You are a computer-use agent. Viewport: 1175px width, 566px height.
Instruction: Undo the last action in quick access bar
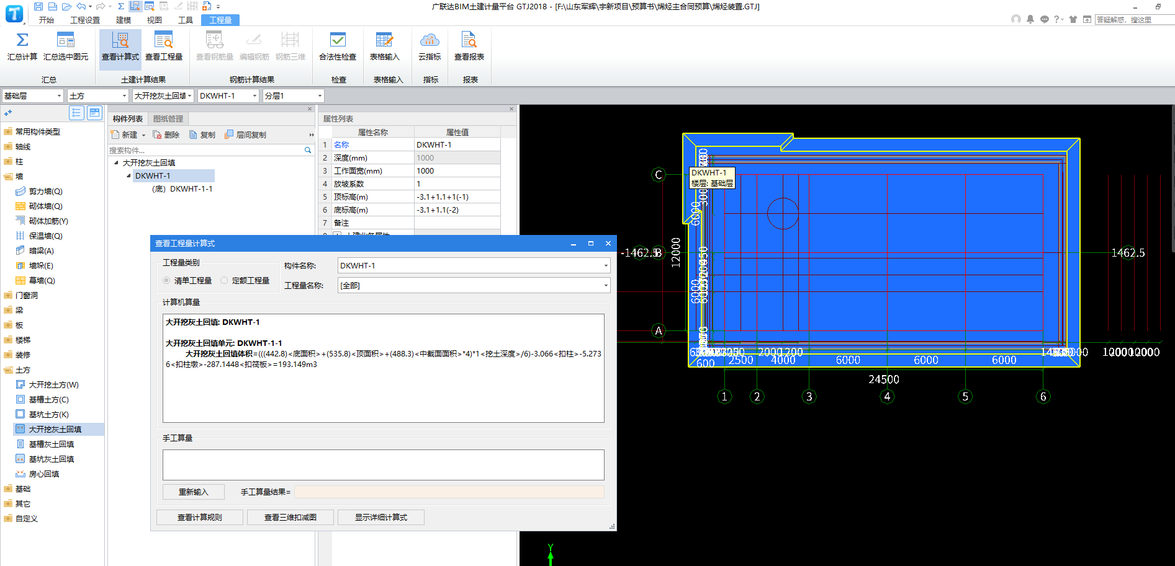(x=81, y=6)
